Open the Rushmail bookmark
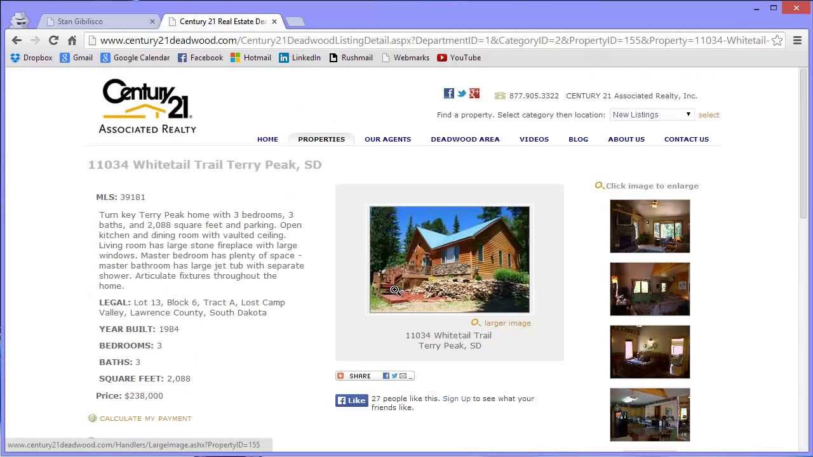This screenshot has width=813, height=457. [x=351, y=58]
